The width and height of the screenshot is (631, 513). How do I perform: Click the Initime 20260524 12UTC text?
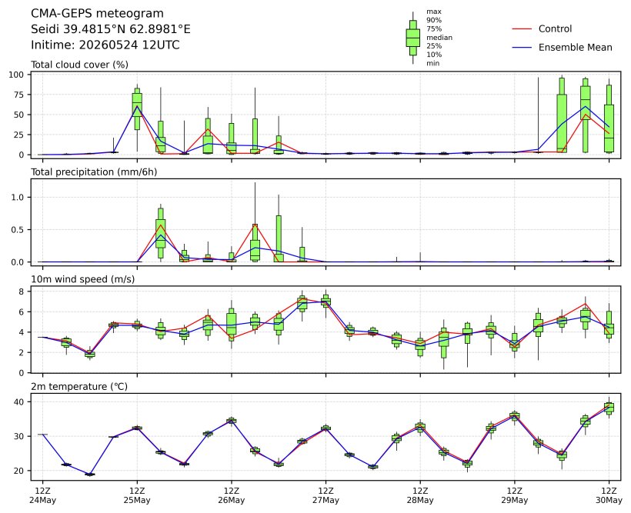(x=105, y=45)
